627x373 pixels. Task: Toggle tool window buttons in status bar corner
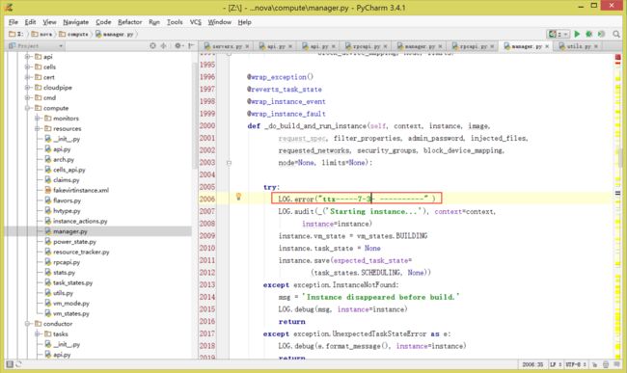10,364
